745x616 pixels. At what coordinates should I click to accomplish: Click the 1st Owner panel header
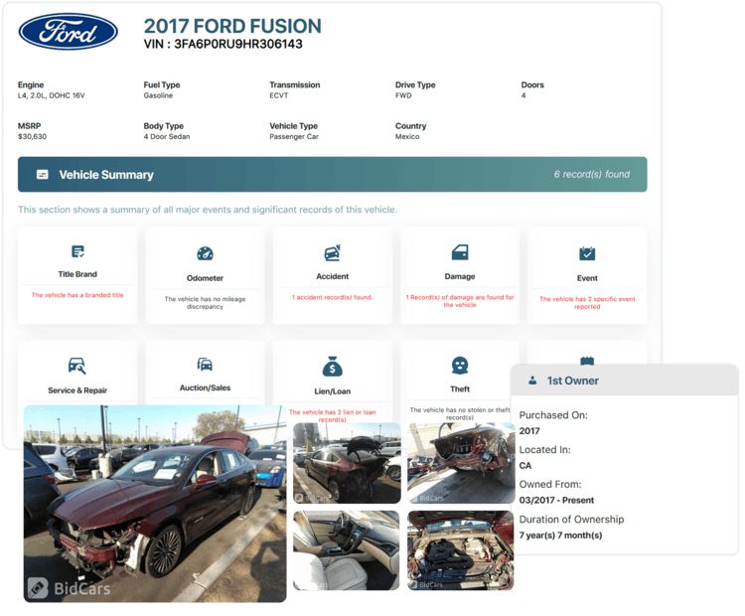[x=624, y=381]
